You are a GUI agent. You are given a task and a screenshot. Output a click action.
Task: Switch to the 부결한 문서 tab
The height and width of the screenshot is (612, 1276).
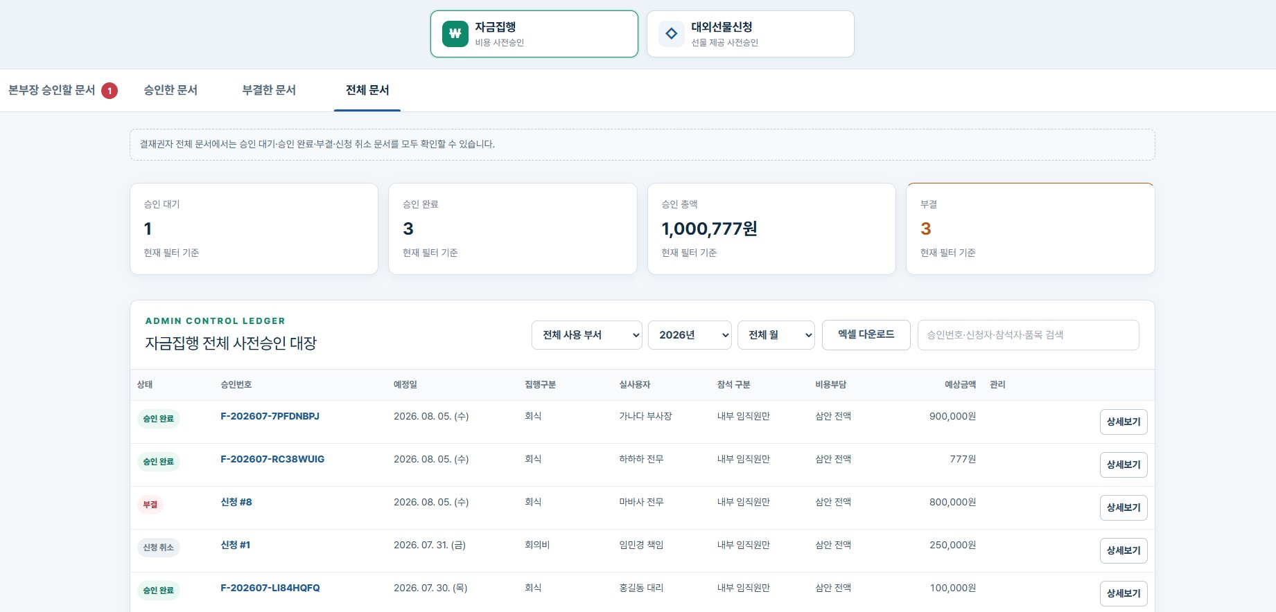269,90
